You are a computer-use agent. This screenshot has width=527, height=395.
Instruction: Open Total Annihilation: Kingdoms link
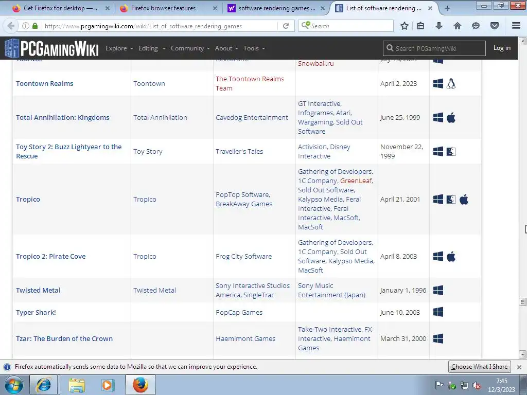point(63,118)
